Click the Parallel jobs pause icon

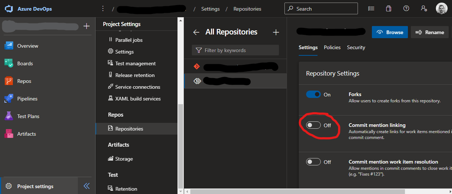pos(110,40)
